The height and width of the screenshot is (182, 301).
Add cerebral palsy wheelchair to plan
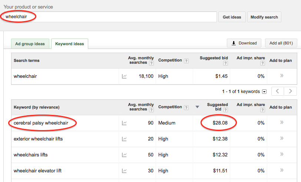click(282, 123)
